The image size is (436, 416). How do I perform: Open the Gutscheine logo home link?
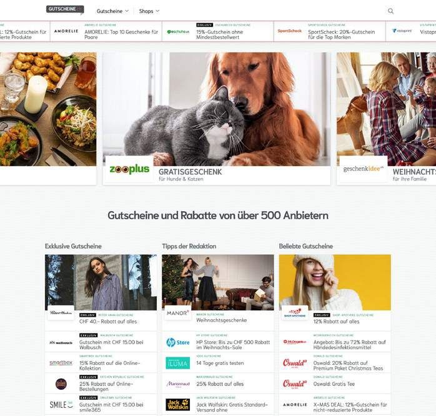point(65,10)
